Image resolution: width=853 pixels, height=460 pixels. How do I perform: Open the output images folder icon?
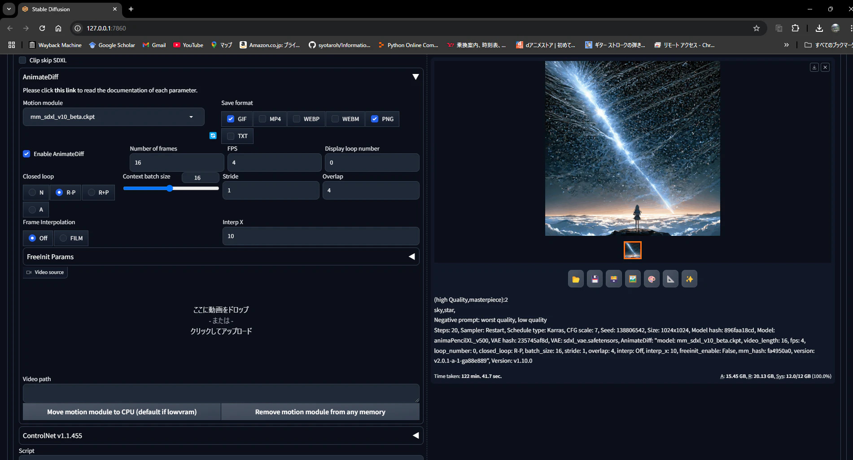pos(576,279)
